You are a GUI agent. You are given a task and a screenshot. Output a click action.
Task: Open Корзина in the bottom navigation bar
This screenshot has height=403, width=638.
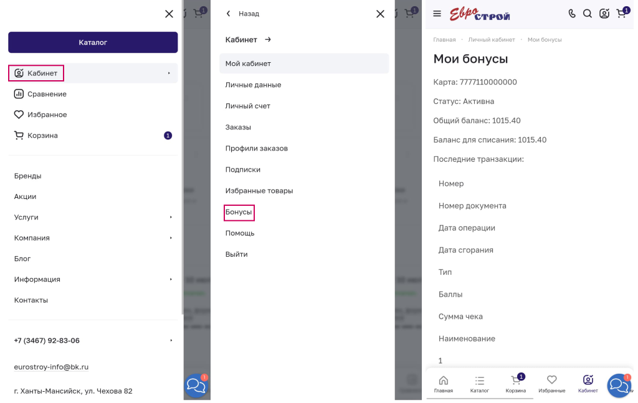click(x=515, y=384)
